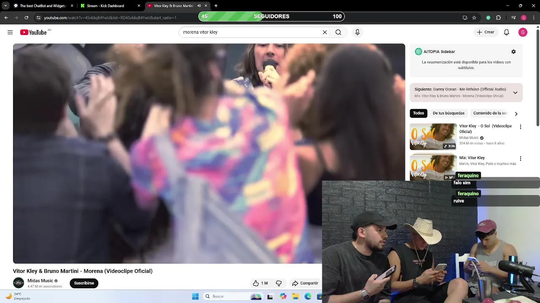Select Contenido de la serie chip

(x=490, y=113)
